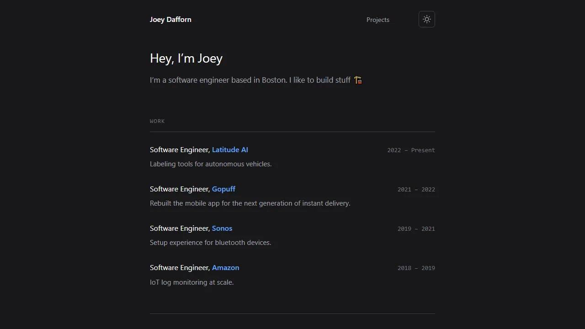Click the construction emoji in the intro
The height and width of the screenshot is (329, 585).
(357, 80)
